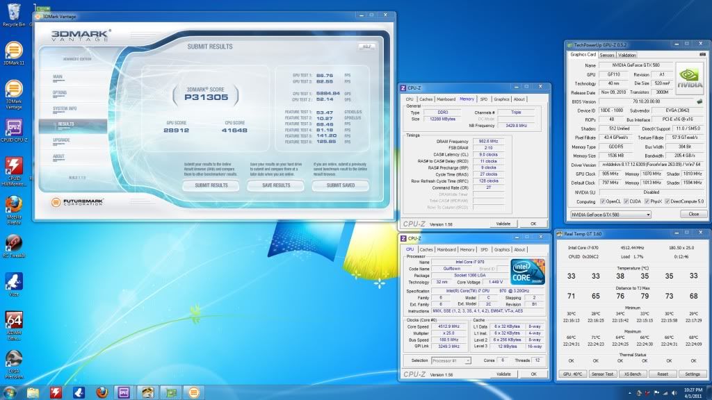Screen dimensions: 712x400
Task: Click Validate in the upper CPU-Z Memory window
Action: (503, 224)
